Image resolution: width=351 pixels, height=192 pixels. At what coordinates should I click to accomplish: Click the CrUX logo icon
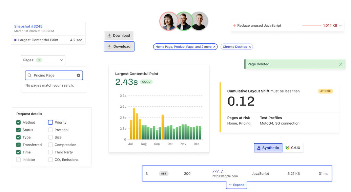pos(287,148)
